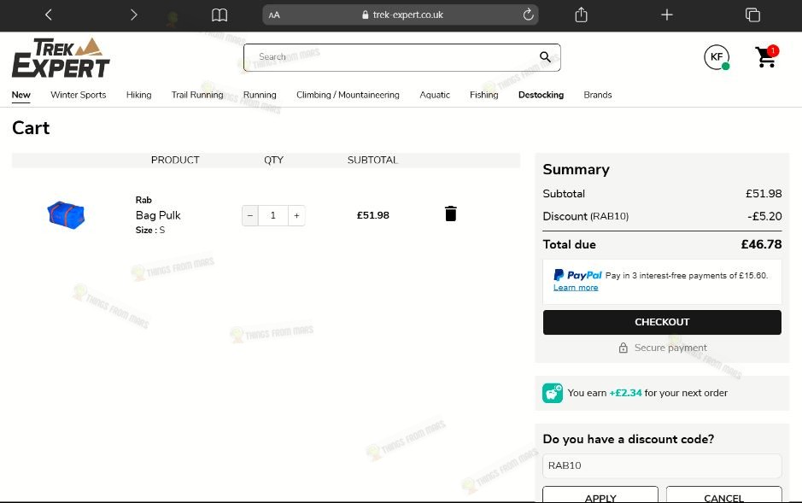Click the search magnifier icon

(x=545, y=57)
